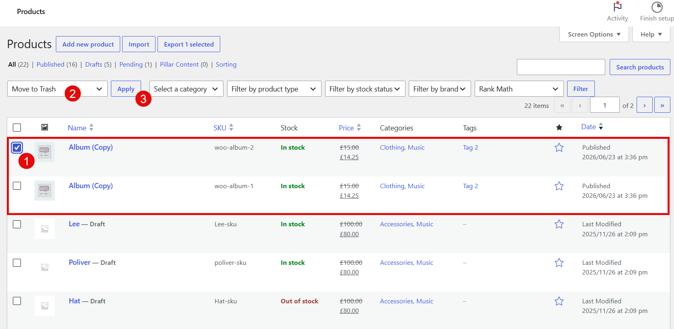The height and width of the screenshot is (329, 674).
Task: Sort by Date using sort arrows
Action: [x=601, y=126]
